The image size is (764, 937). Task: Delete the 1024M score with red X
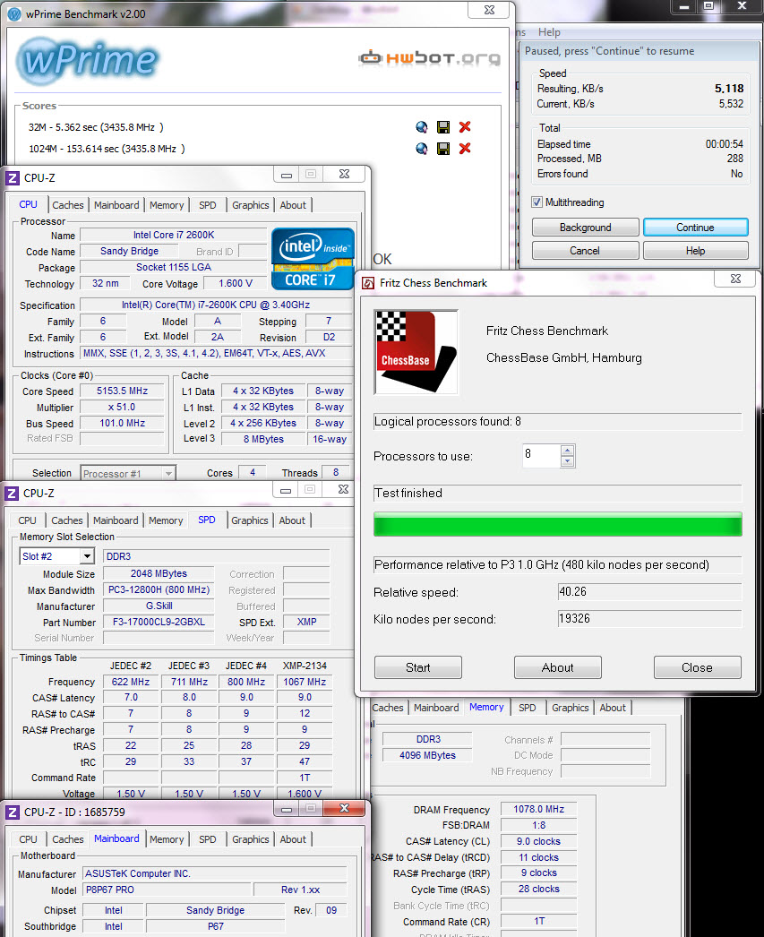465,148
